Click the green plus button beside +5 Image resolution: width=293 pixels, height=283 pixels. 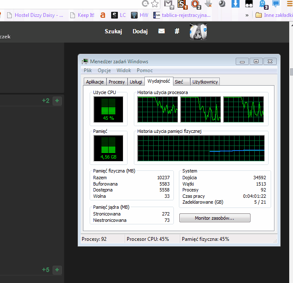pos(58,270)
